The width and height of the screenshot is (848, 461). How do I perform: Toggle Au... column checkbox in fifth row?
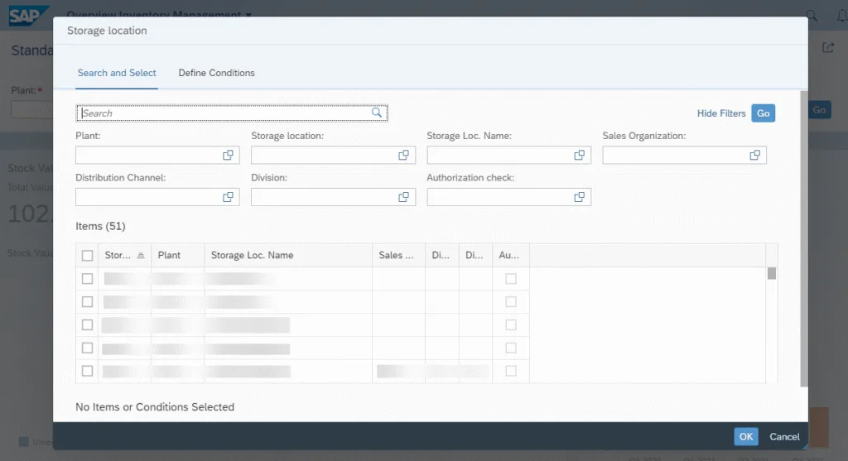(x=510, y=371)
